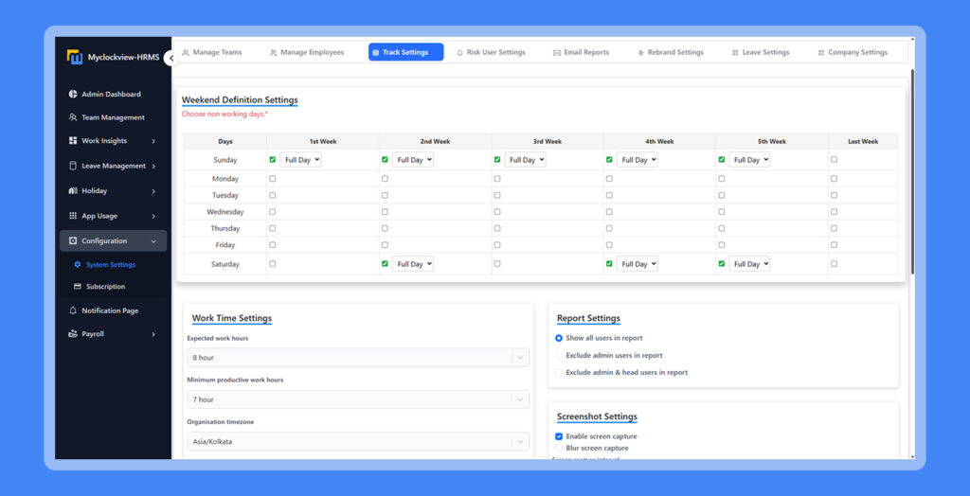Open Minimum productive work hours dropdown
This screenshot has height=496, width=970.
coord(358,399)
